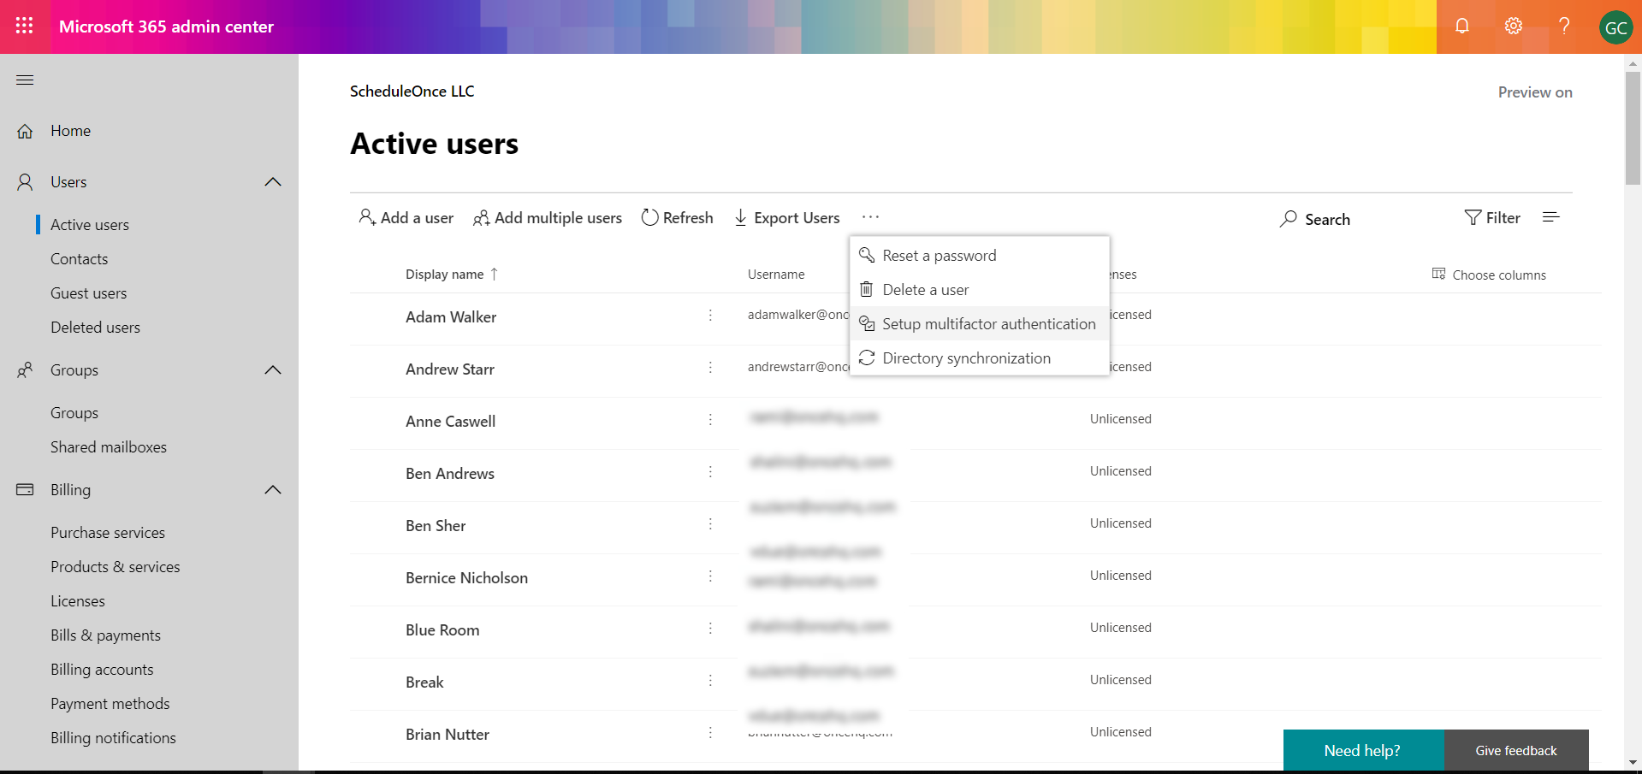Open more actions for Andrew Starr
The height and width of the screenshot is (774, 1642).
(710, 368)
